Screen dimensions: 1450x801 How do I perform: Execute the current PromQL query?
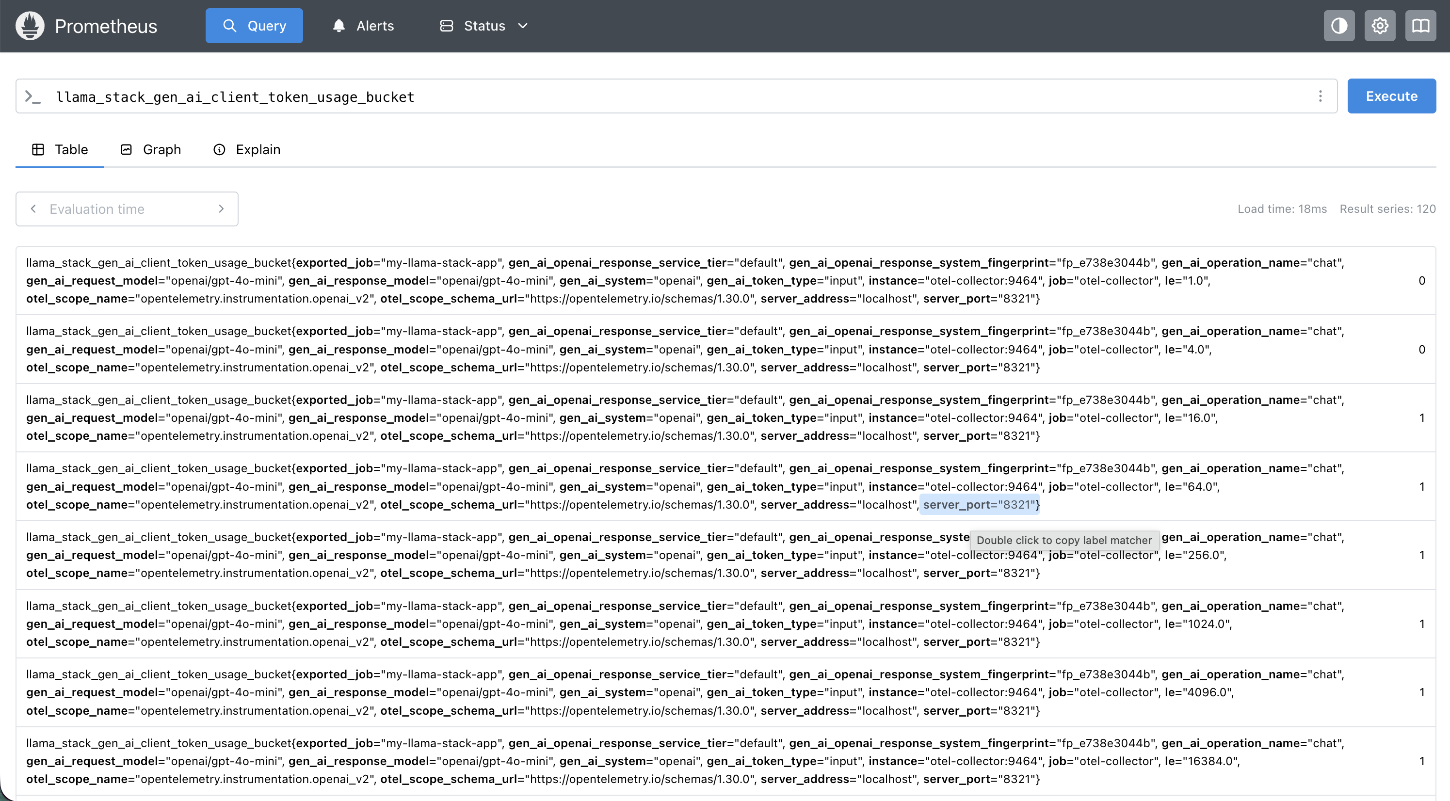(1391, 96)
